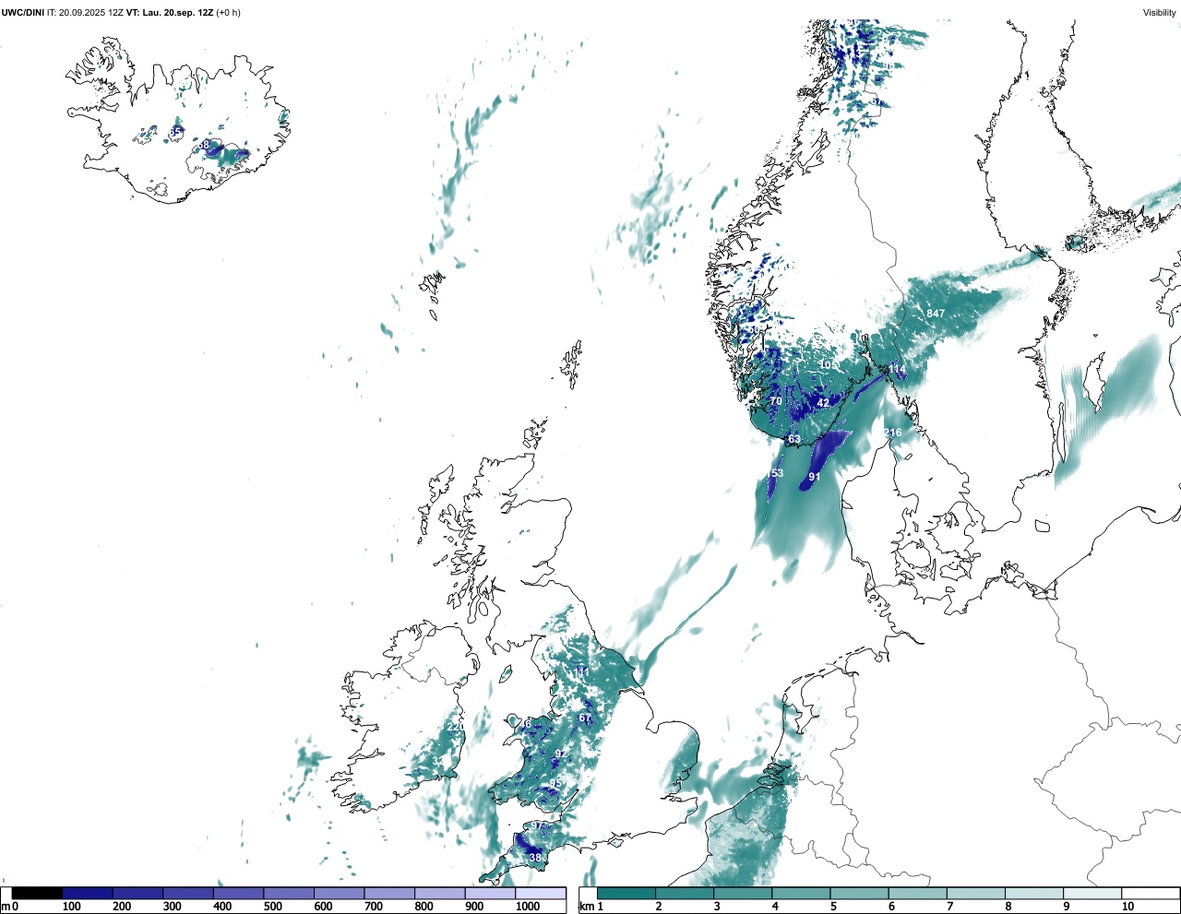The height and width of the screenshot is (914, 1181).
Task: Click the 91 visibility value in Skagerrak
Action: 815,477
